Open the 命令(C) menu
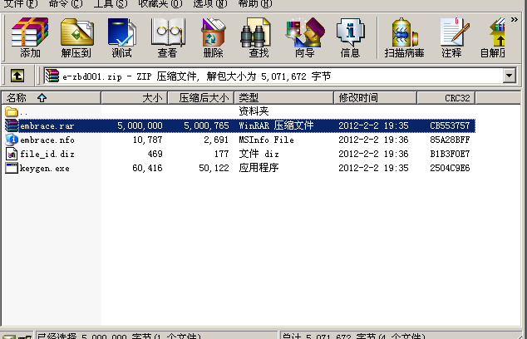The height and width of the screenshot is (339, 527). [66, 3]
